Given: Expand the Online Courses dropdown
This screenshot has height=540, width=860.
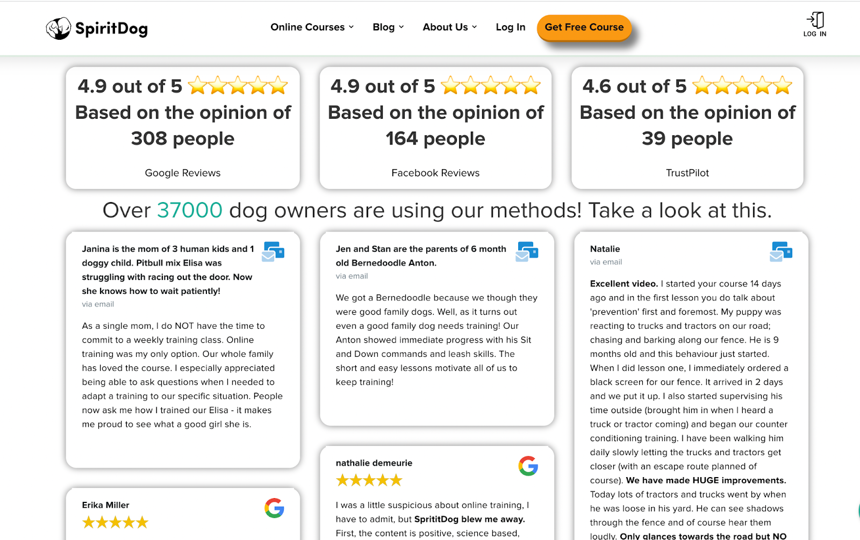Looking at the screenshot, I should (312, 27).
